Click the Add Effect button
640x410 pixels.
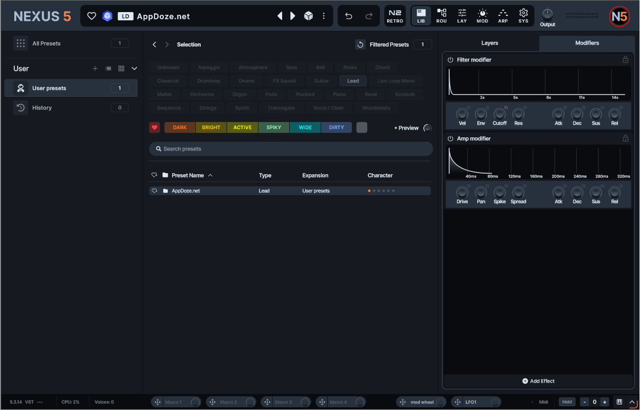[538, 381]
